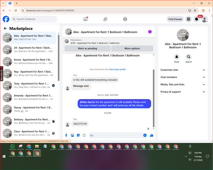This screenshot has height=170, width=213.
Task: Go back in browser history
Action: pos(4,11)
